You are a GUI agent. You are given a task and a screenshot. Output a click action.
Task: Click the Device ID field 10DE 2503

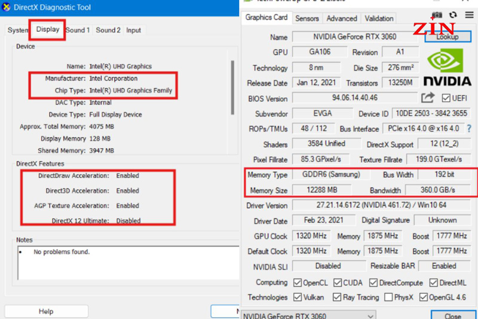[431, 114]
